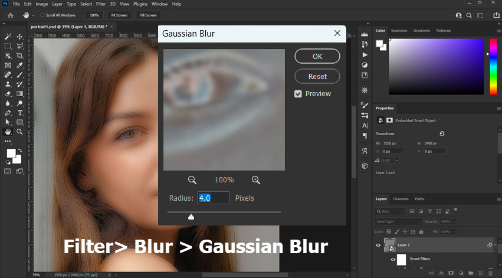Select the Magic Wand tool
Image resolution: width=502 pixels, height=278 pixels.
8,37
